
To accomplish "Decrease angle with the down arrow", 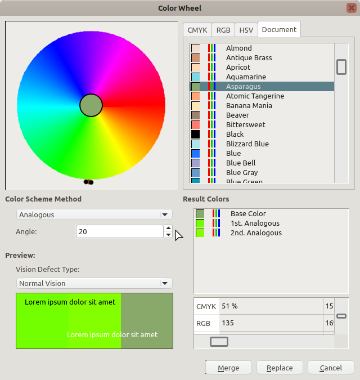I will click(x=168, y=235).
